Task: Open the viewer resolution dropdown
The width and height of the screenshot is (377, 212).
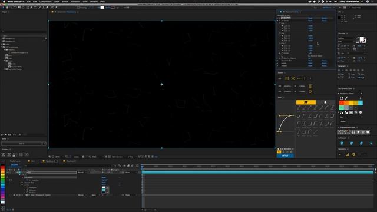Action: [95, 157]
